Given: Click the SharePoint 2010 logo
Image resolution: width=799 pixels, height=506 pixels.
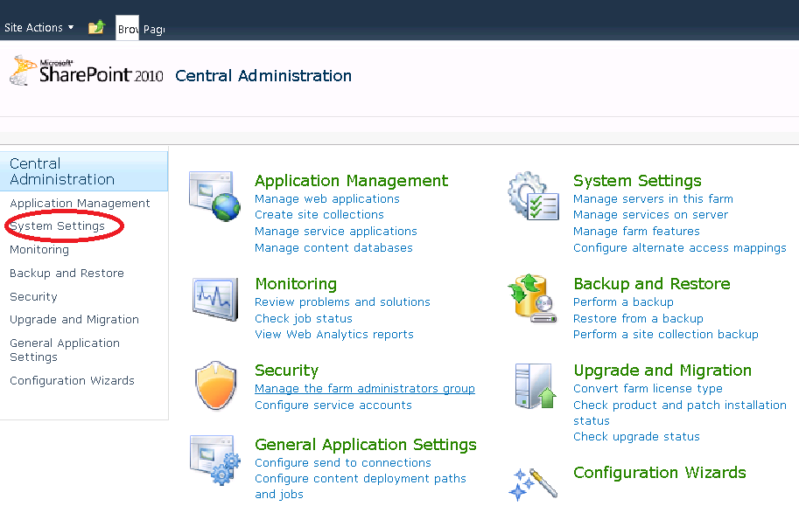Looking at the screenshot, I should [x=87, y=72].
